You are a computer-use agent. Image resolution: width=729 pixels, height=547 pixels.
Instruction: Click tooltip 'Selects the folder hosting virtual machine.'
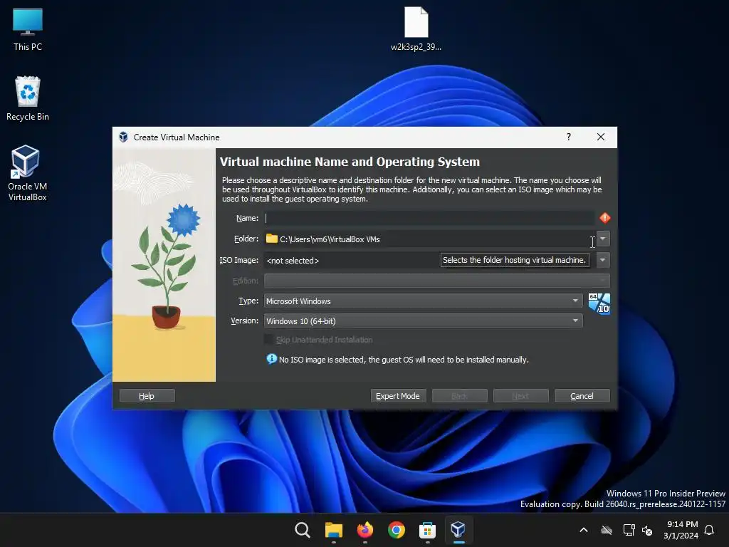pos(515,260)
